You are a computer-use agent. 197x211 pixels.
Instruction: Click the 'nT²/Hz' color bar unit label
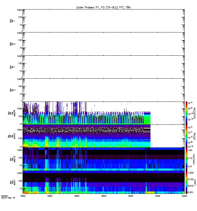coord(195,136)
